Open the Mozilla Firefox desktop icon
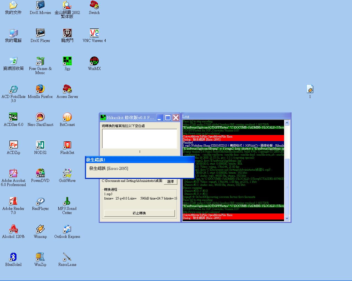The height and width of the screenshot is (281, 352). (40, 89)
